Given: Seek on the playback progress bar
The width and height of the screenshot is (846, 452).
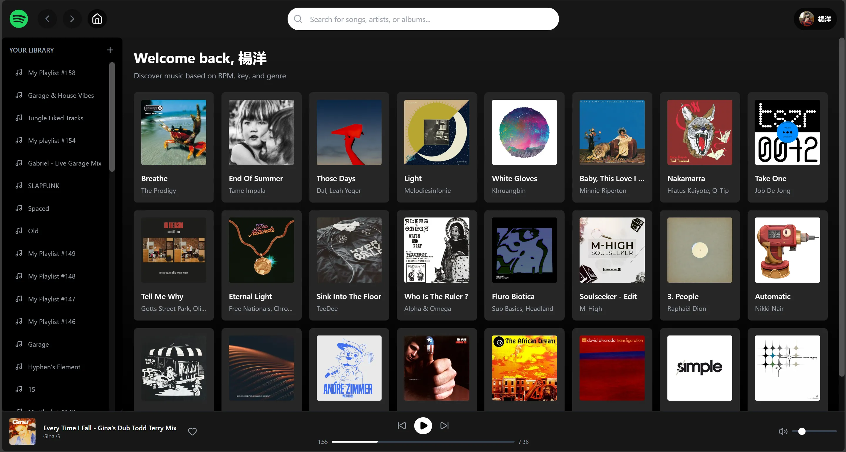Looking at the screenshot, I should tap(423, 442).
